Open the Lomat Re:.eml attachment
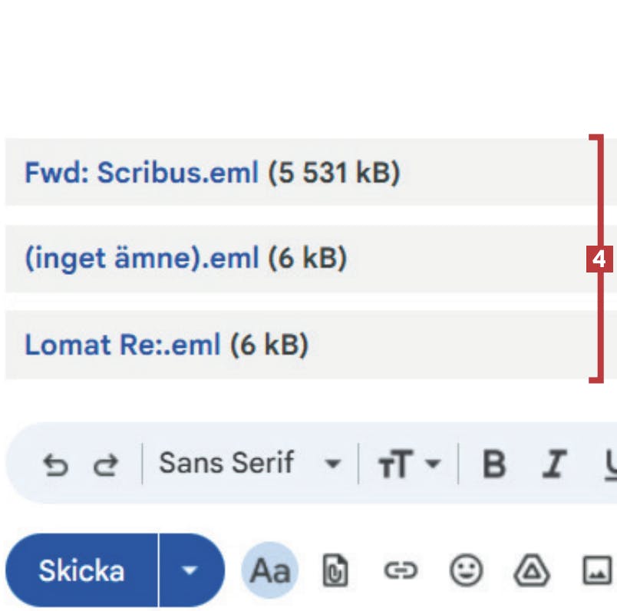Screen dimensions: 617x611 [122, 345]
